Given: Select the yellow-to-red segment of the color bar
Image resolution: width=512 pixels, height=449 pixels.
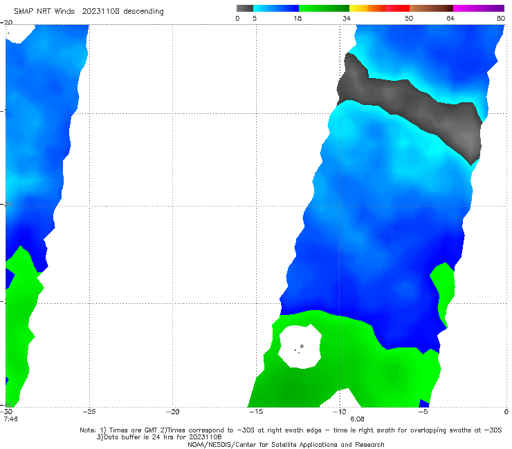Looking at the screenshot, I should [379, 8].
